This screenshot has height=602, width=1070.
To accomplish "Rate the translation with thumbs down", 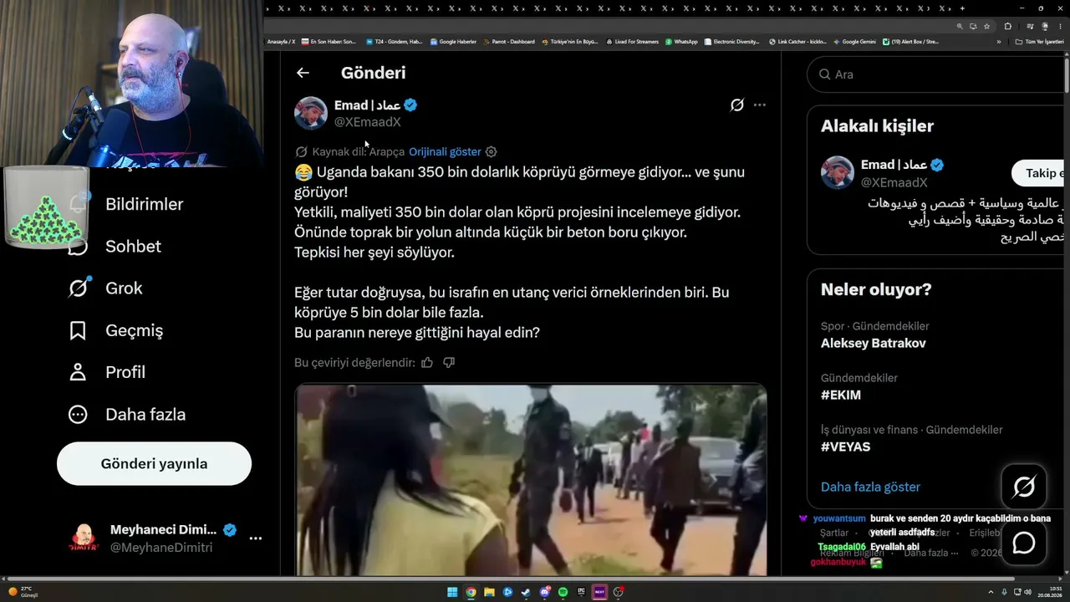I will pos(449,363).
